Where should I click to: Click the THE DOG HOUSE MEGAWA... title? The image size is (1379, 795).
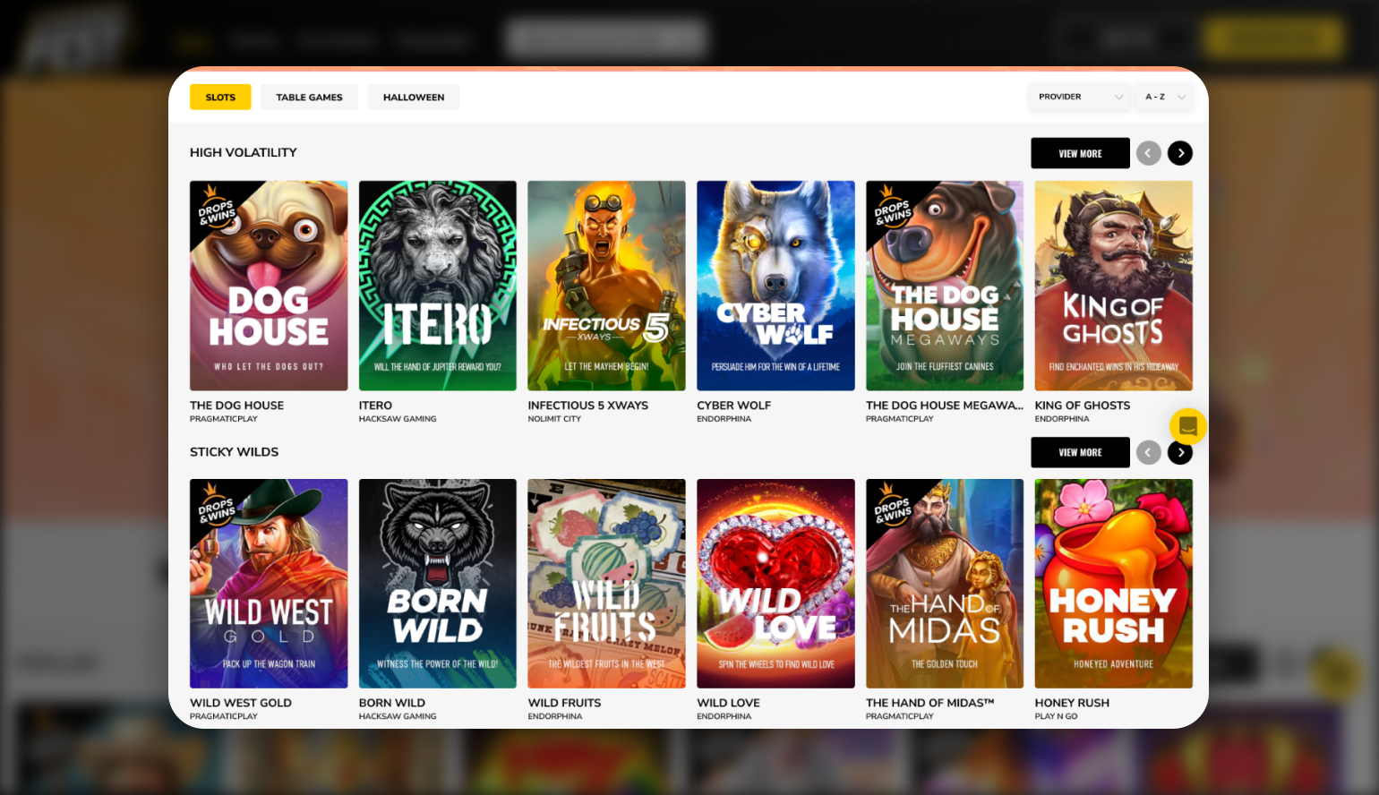(x=945, y=406)
